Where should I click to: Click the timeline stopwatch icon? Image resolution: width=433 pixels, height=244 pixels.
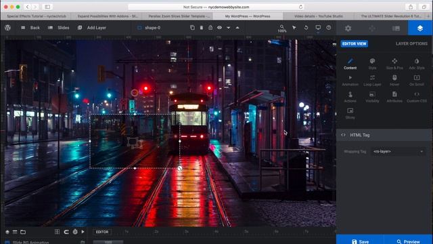[x=75, y=232]
